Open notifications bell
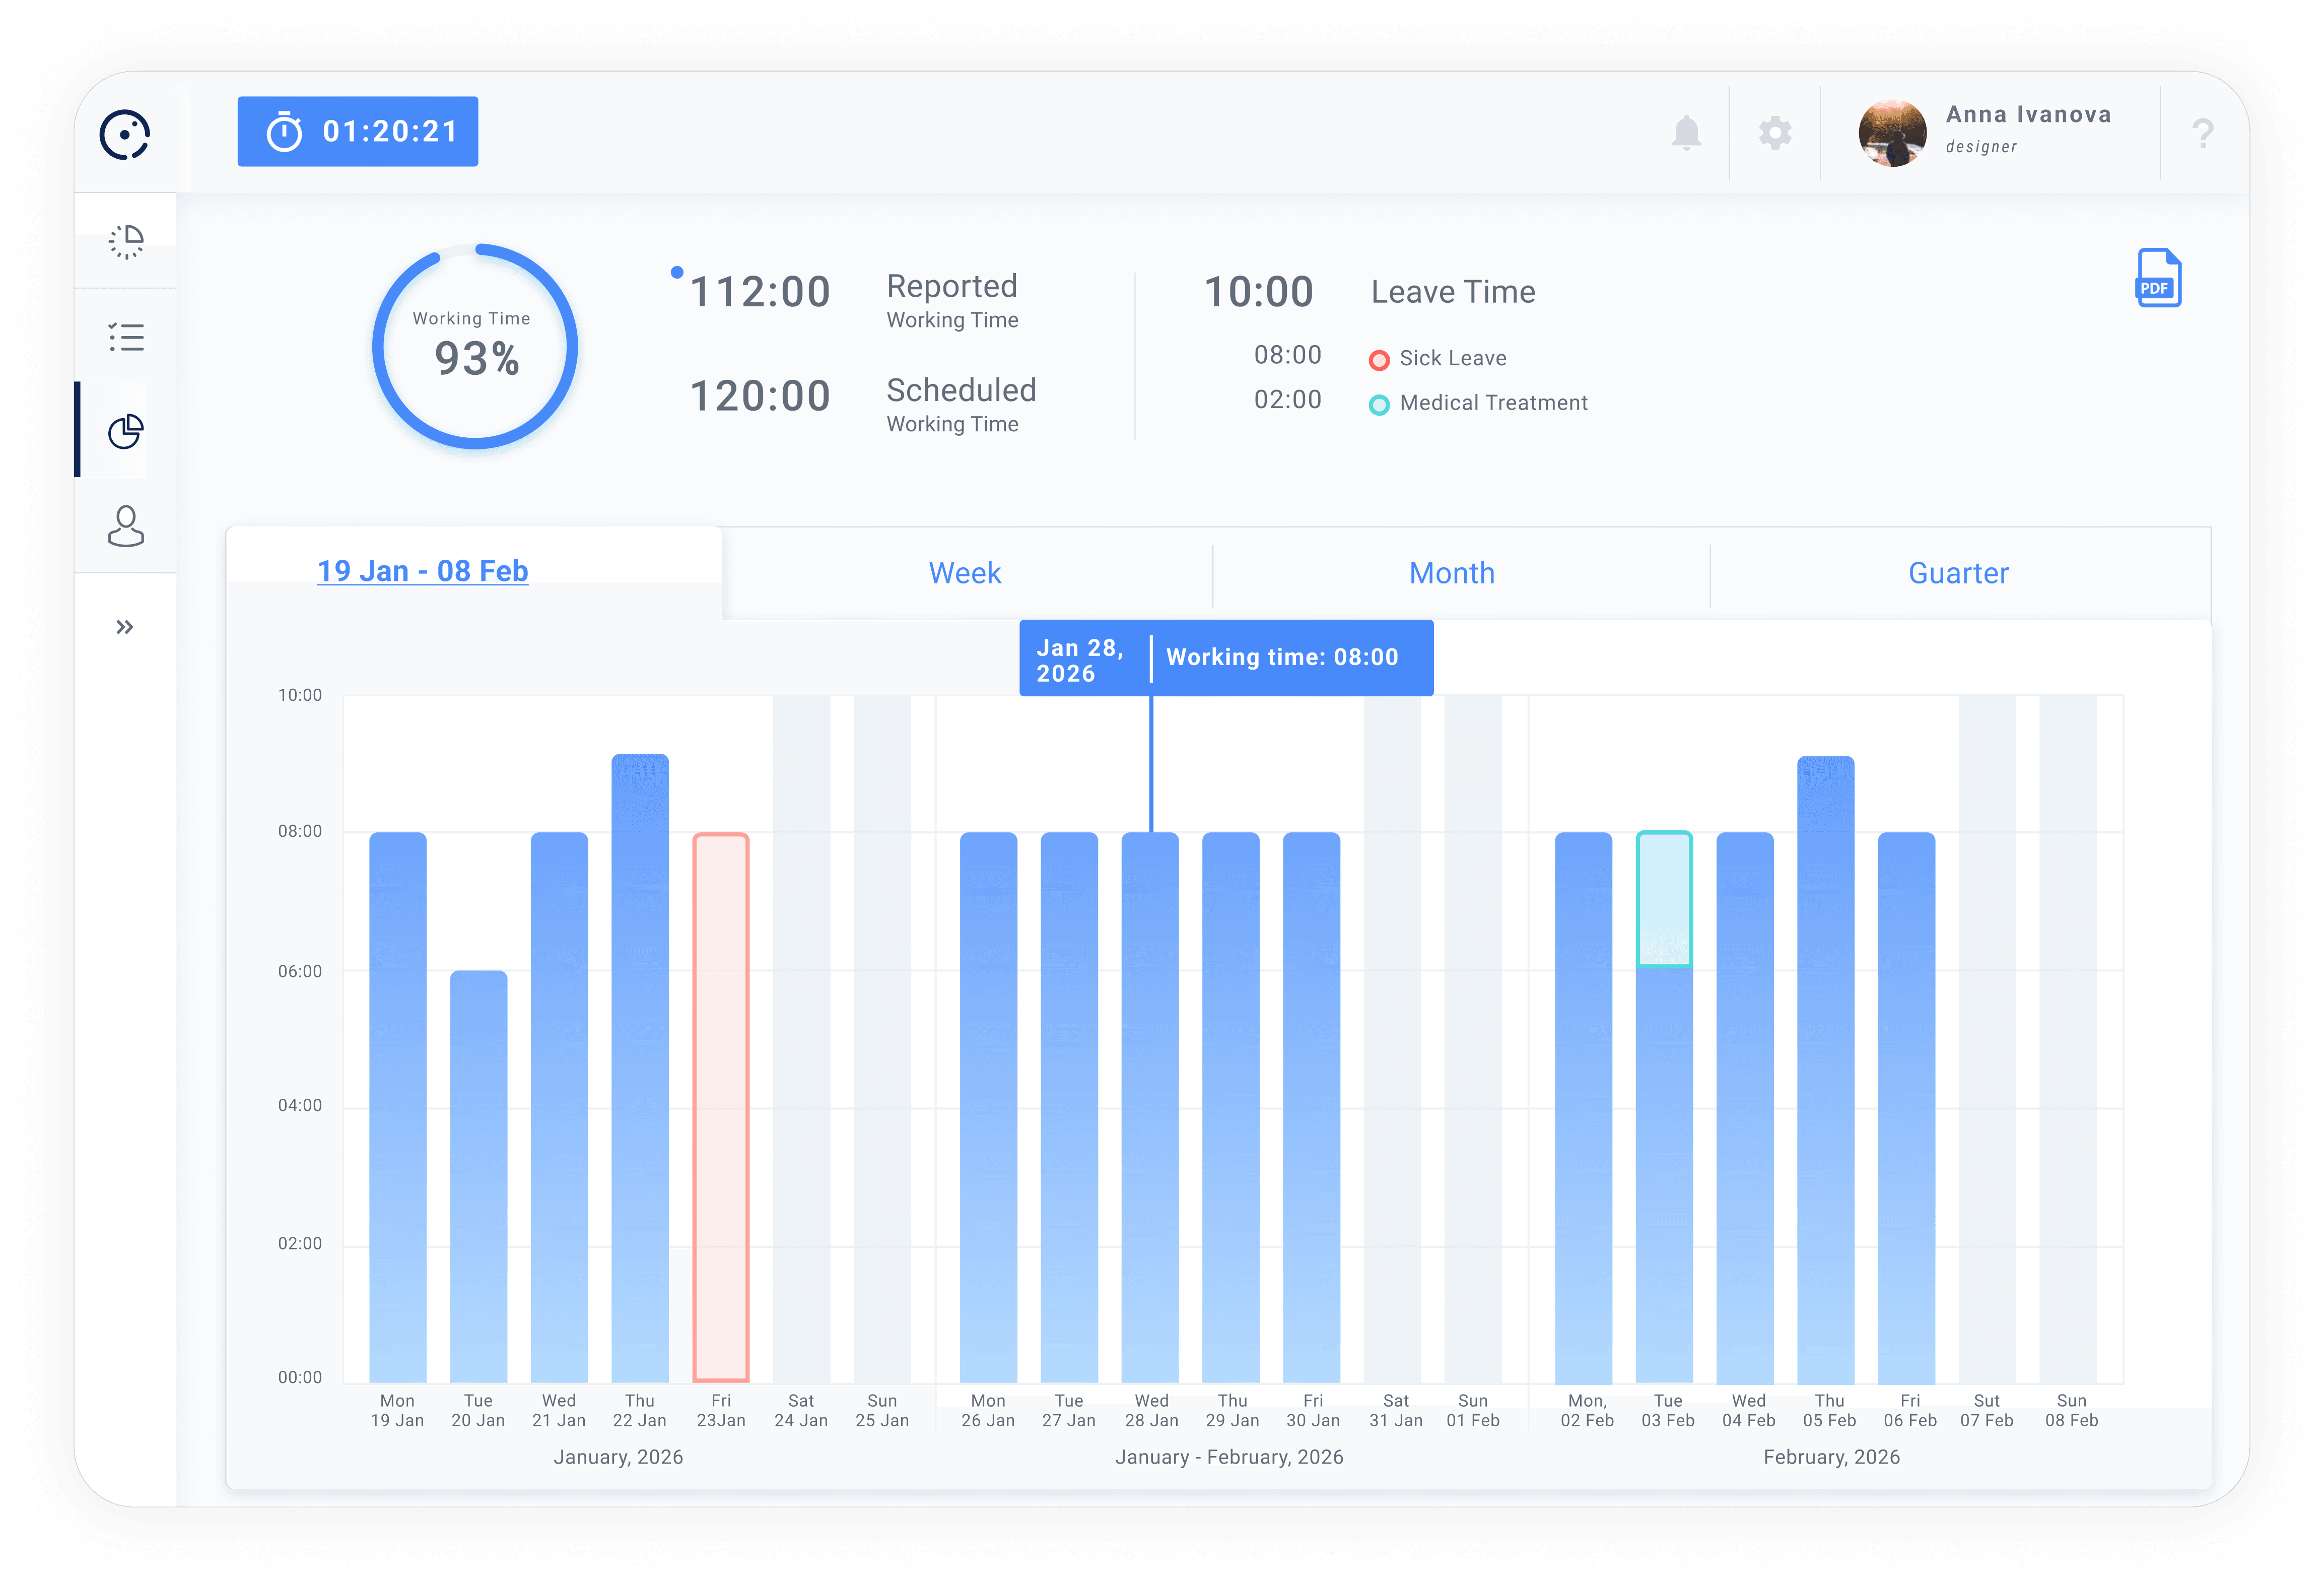This screenshot has width=2324, height=1584. click(1686, 133)
